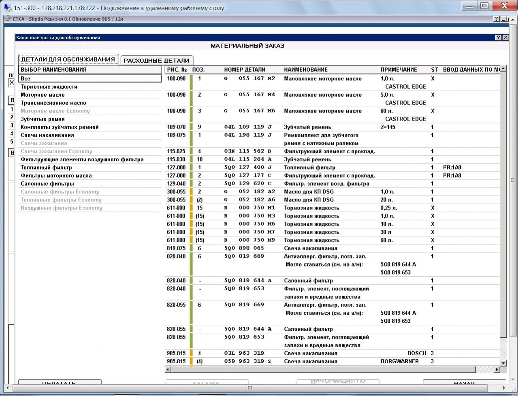Click the parts table scroll-up arrow
This screenshot has width=518, height=396.
tap(503, 69)
